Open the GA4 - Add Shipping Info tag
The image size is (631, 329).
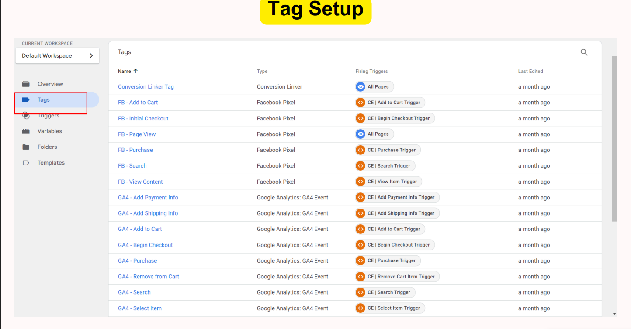point(148,213)
